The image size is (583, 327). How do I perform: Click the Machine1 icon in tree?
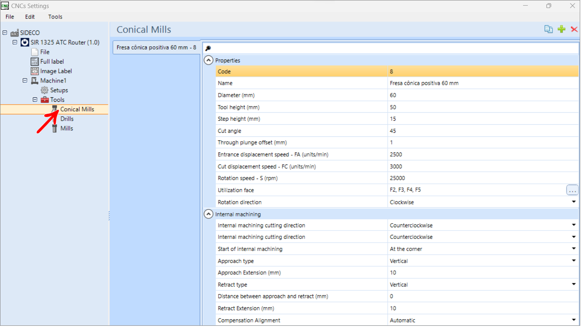coord(35,80)
